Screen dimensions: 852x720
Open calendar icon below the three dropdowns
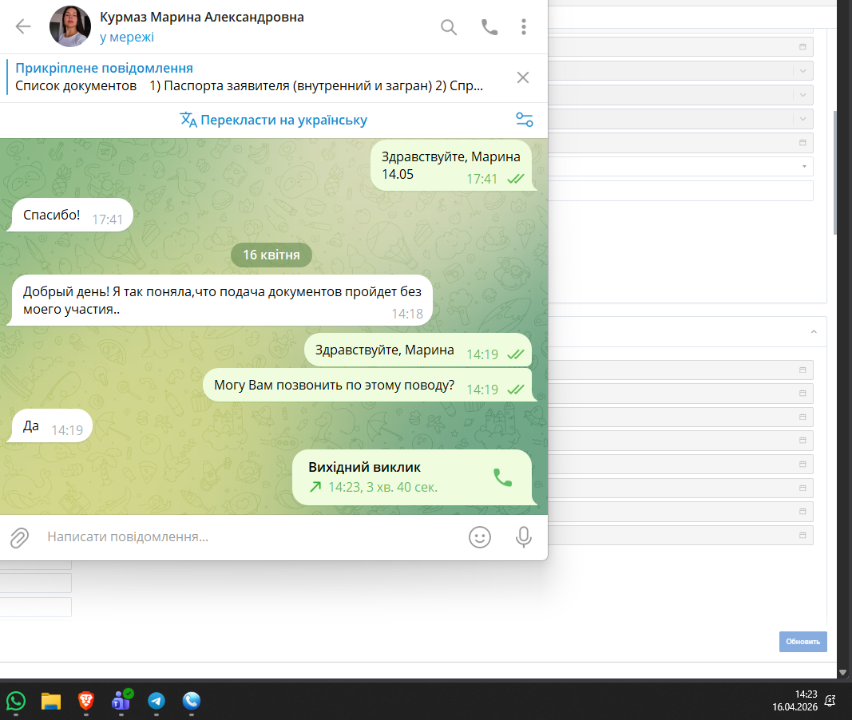point(802,142)
